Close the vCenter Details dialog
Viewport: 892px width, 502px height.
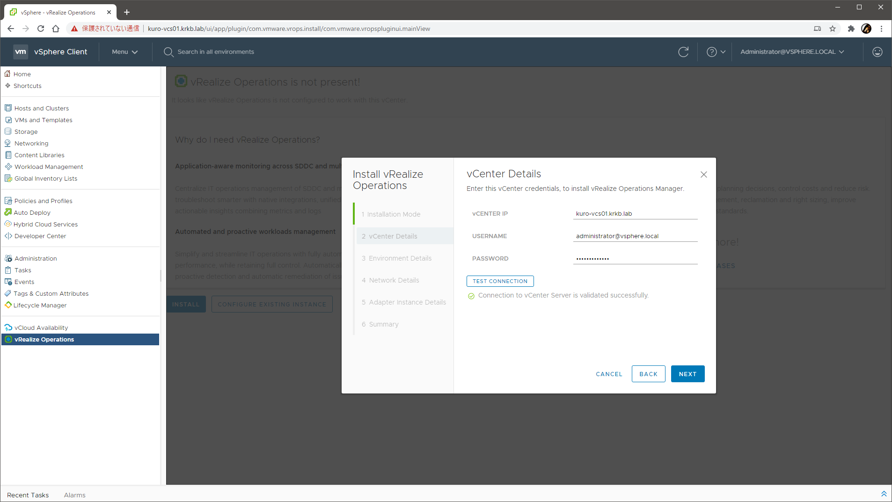703,175
